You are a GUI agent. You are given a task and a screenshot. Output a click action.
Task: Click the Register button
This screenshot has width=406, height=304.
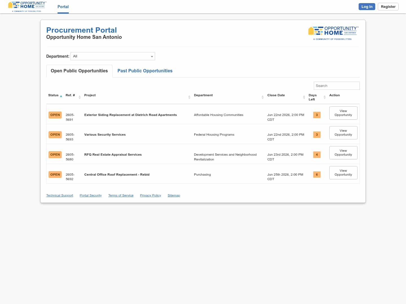click(388, 7)
